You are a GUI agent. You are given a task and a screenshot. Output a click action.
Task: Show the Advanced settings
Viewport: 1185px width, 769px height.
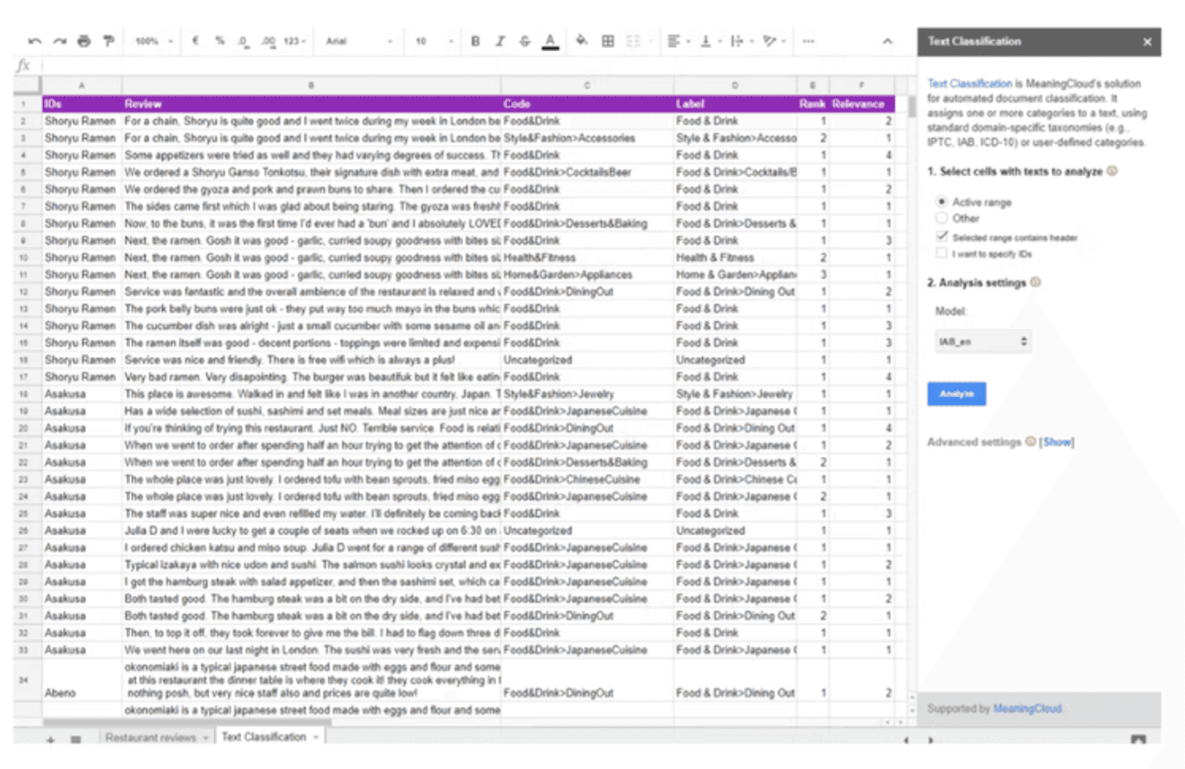tap(1057, 442)
